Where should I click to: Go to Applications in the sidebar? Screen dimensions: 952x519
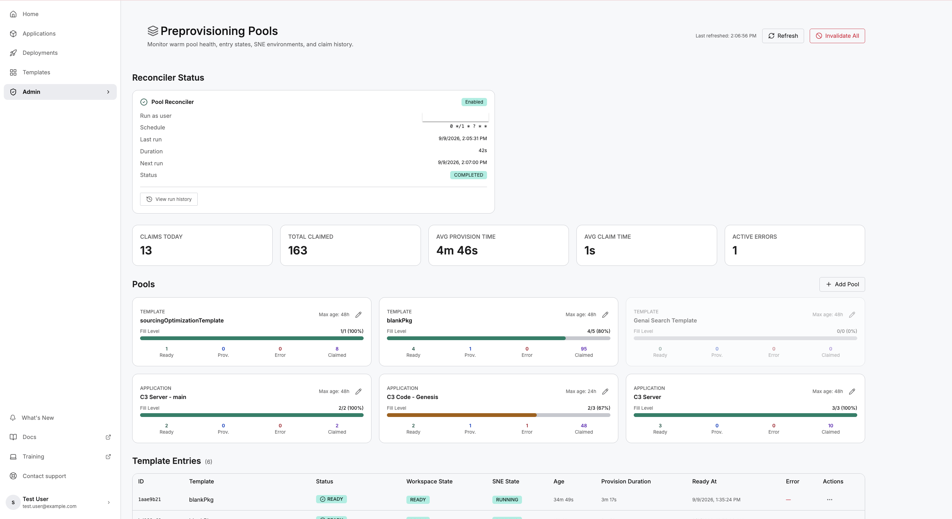(39, 34)
